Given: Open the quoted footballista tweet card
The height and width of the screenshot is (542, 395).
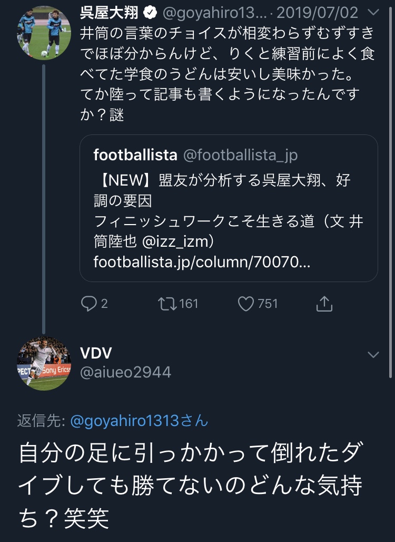Looking at the screenshot, I should click(229, 208).
